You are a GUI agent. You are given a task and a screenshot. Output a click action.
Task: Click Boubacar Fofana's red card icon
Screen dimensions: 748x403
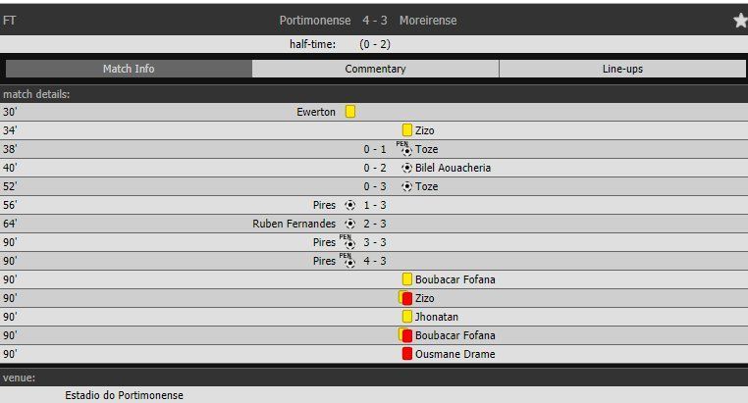pos(405,335)
